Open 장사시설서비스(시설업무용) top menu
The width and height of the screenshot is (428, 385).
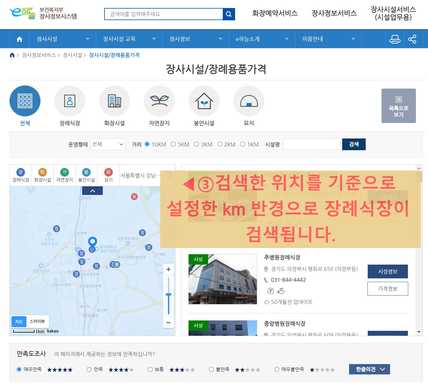(x=393, y=13)
